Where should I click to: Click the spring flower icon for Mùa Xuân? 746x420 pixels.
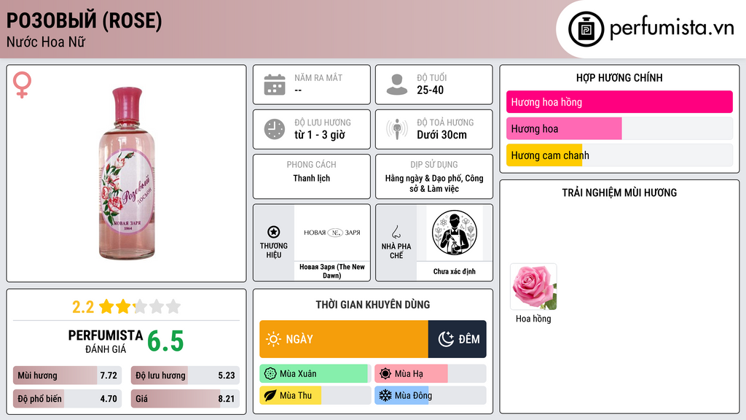click(x=270, y=374)
